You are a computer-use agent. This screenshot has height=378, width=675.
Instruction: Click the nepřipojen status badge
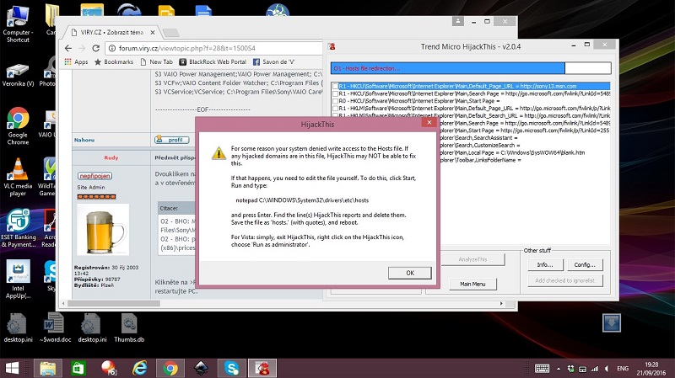coord(94,176)
